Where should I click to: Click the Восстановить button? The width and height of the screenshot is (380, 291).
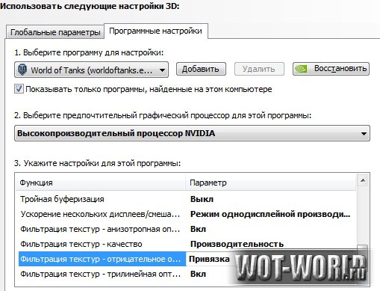point(331,69)
